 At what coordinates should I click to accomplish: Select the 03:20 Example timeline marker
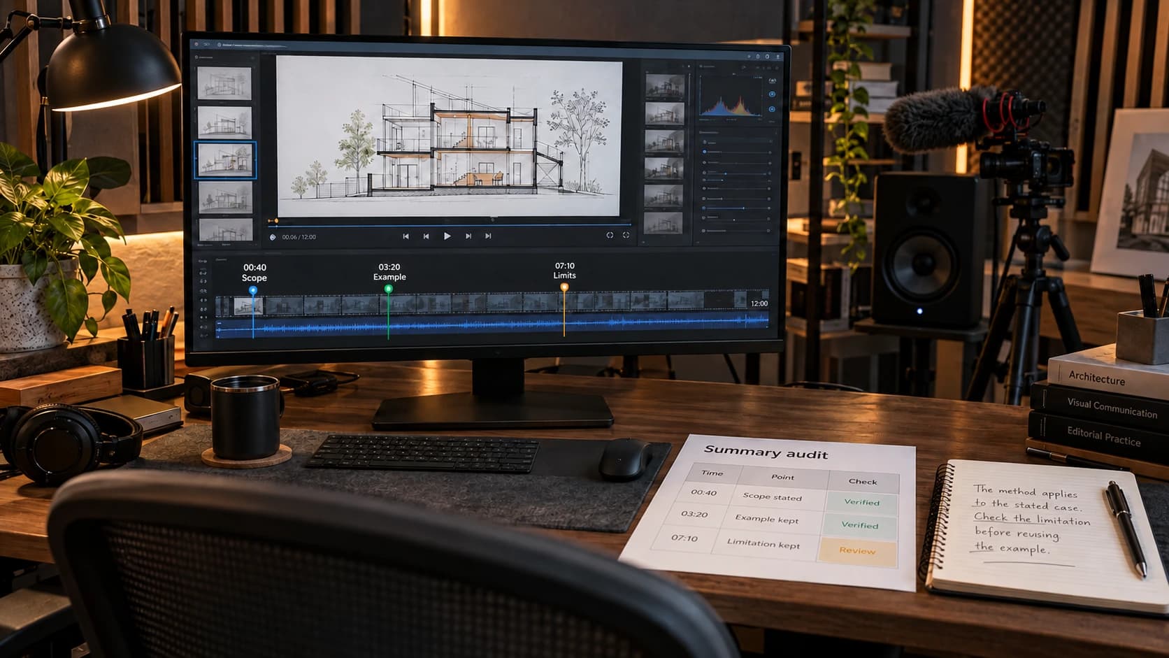point(389,289)
